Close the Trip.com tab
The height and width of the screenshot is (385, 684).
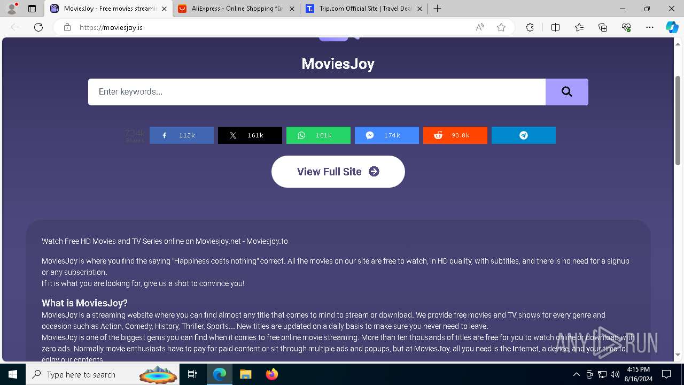point(419,9)
